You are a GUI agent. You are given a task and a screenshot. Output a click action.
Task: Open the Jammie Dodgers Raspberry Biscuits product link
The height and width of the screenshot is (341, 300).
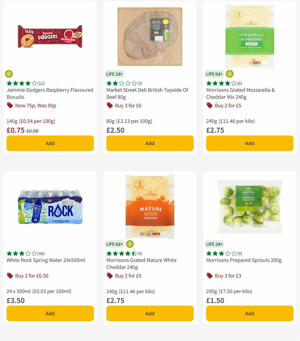click(49, 93)
